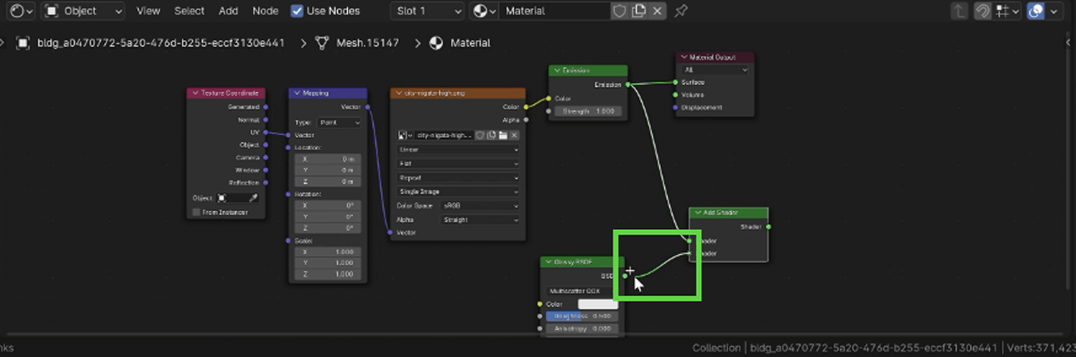Open the Add menu
Screen dimensions: 1076x357
click(229, 11)
